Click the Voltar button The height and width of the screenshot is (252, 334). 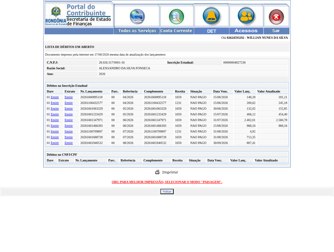coord(167,192)
